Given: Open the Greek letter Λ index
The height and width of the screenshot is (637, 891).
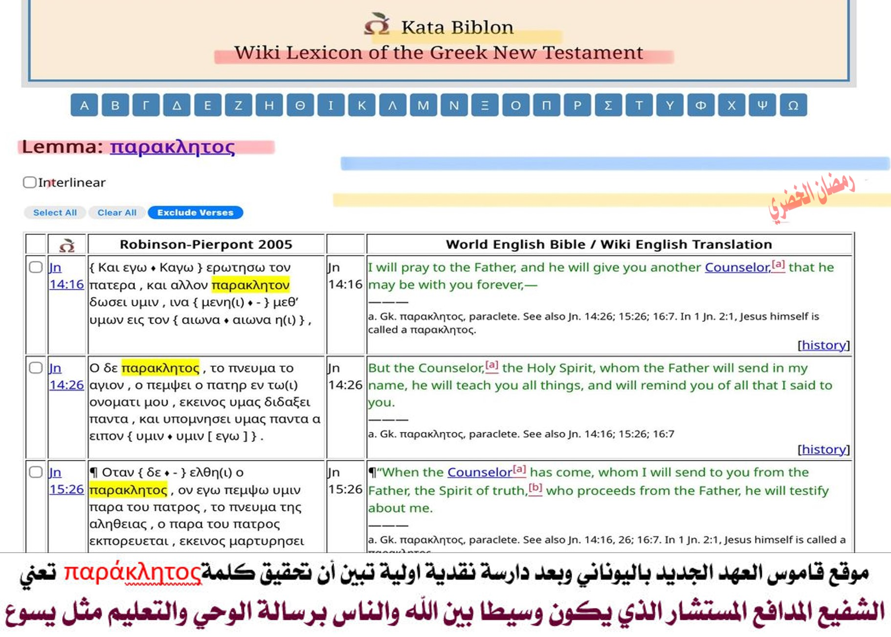Looking at the screenshot, I should click(x=392, y=105).
